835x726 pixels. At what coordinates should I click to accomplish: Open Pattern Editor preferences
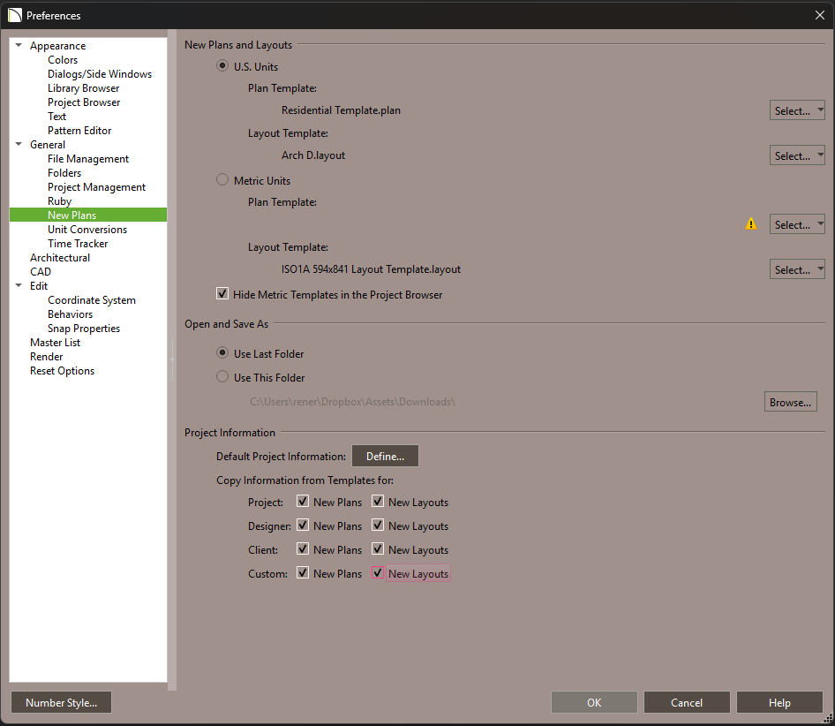(x=79, y=131)
